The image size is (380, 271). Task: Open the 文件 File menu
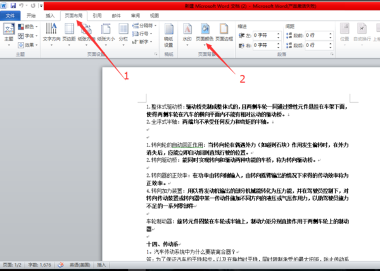point(10,16)
